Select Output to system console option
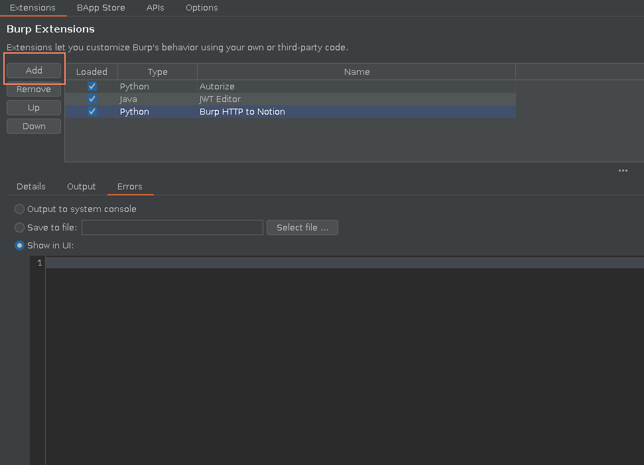The height and width of the screenshot is (465, 644). [x=20, y=209]
